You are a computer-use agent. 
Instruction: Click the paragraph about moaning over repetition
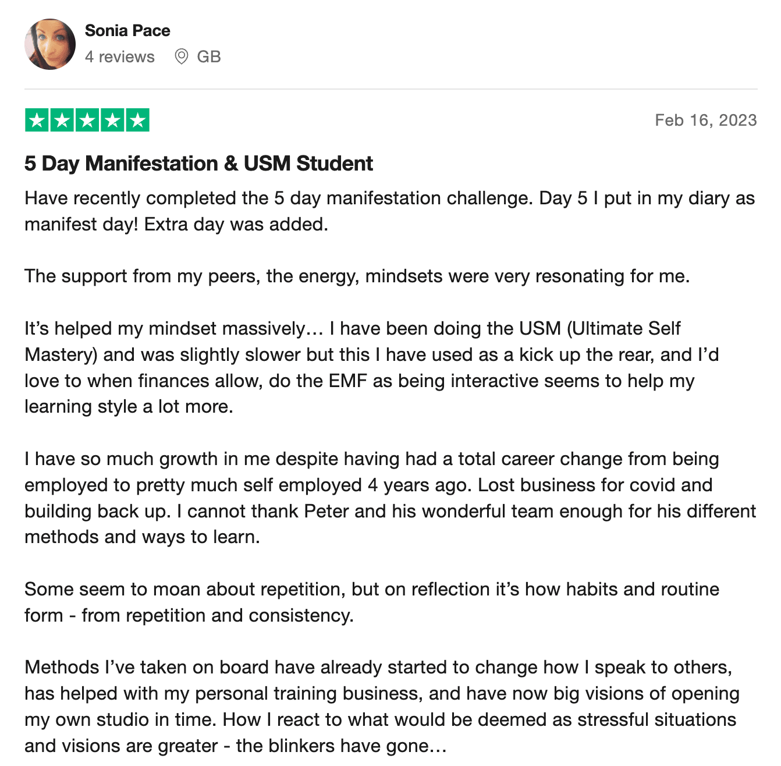372,602
